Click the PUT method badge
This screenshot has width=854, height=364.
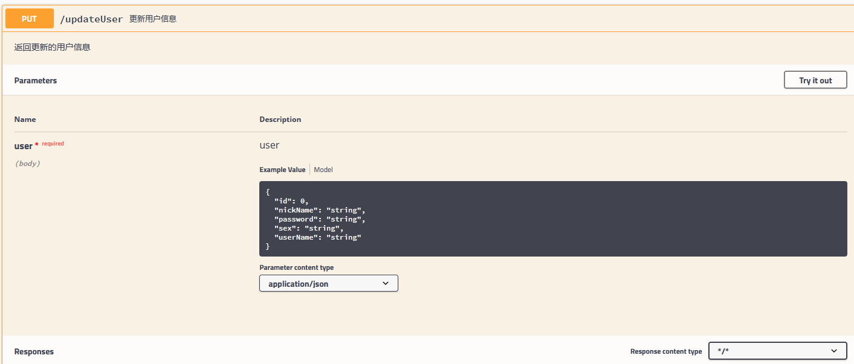click(29, 19)
